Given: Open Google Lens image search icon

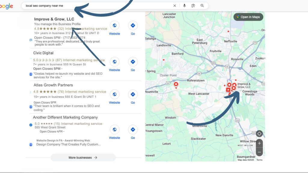Looking at the screenshot, I should click(x=193, y=6).
